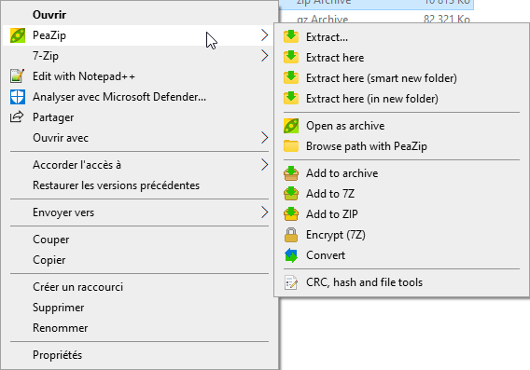
Task: Select Browse path with PeaZip
Action: pyautogui.click(x=401, y=146)
